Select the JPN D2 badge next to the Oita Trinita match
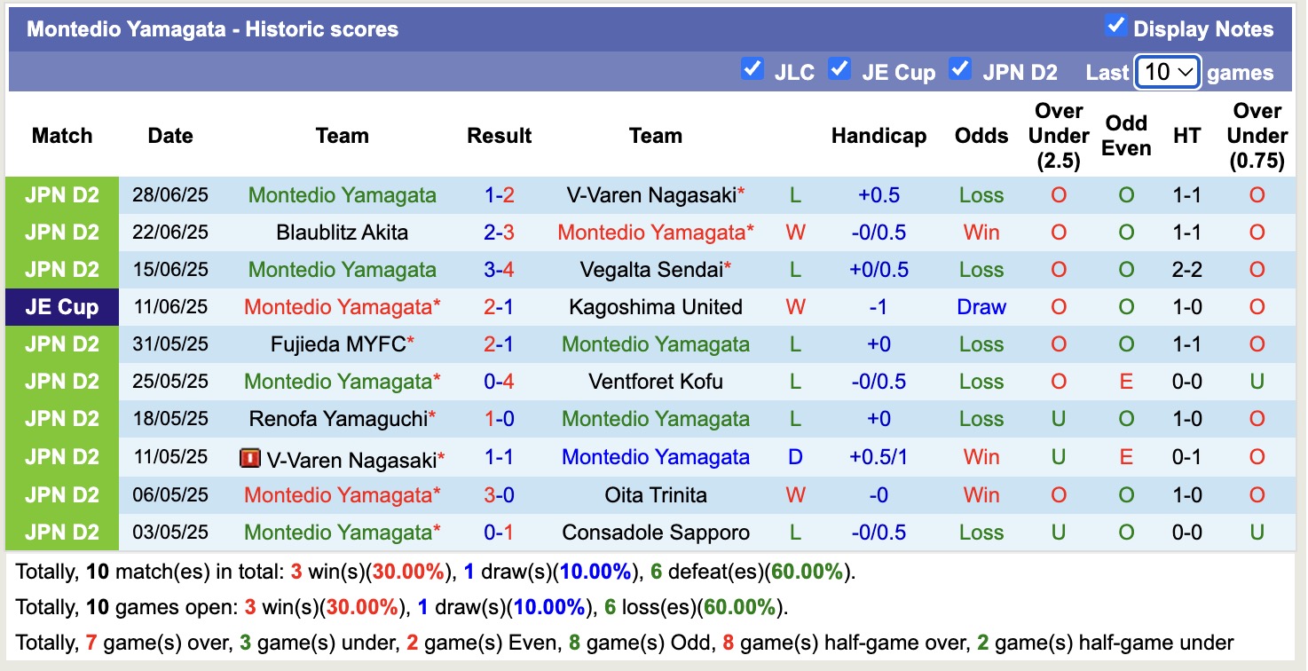 coord(61,494)
